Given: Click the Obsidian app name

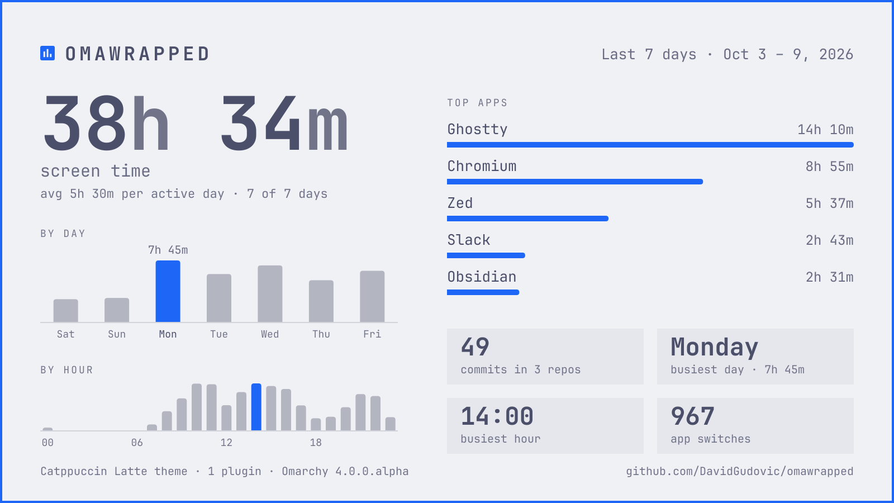Looking at the screenshot, I should [482, 277].
